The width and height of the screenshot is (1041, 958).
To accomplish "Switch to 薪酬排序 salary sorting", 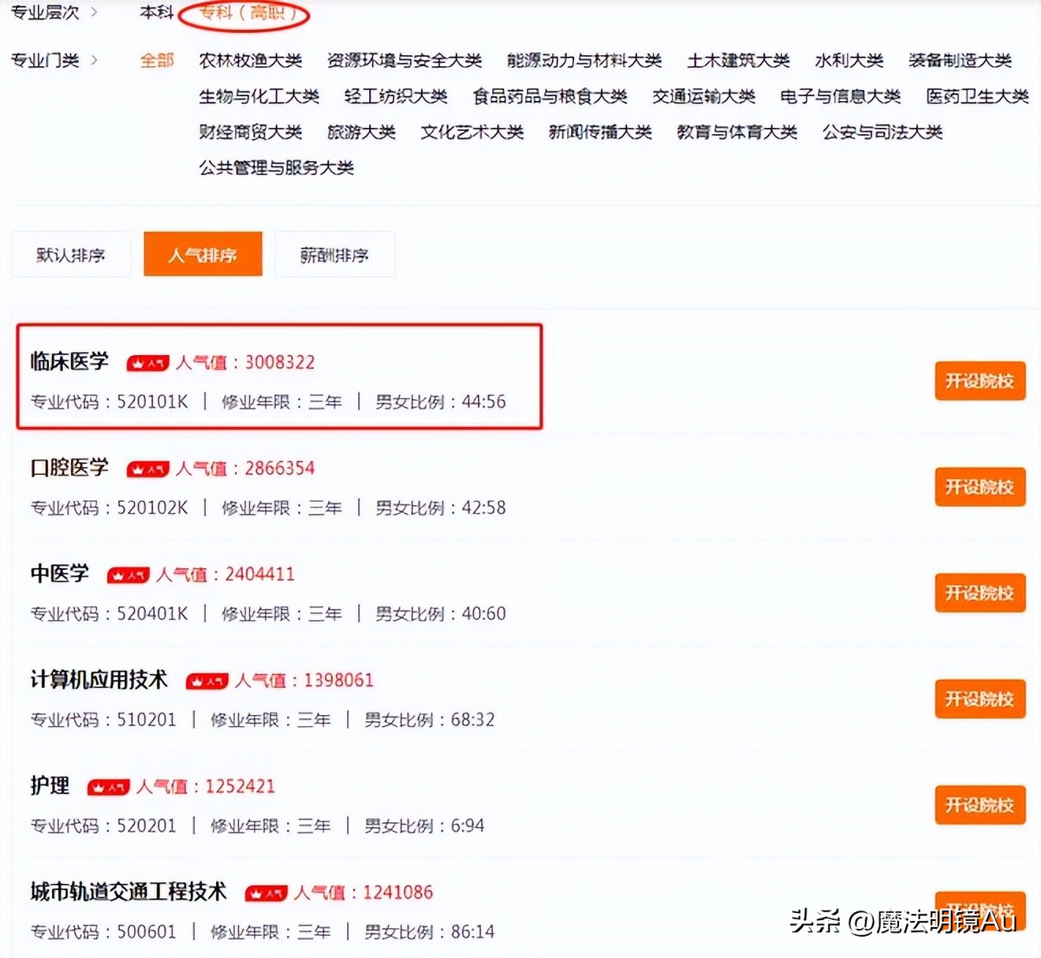I will (x=334, y=254).
